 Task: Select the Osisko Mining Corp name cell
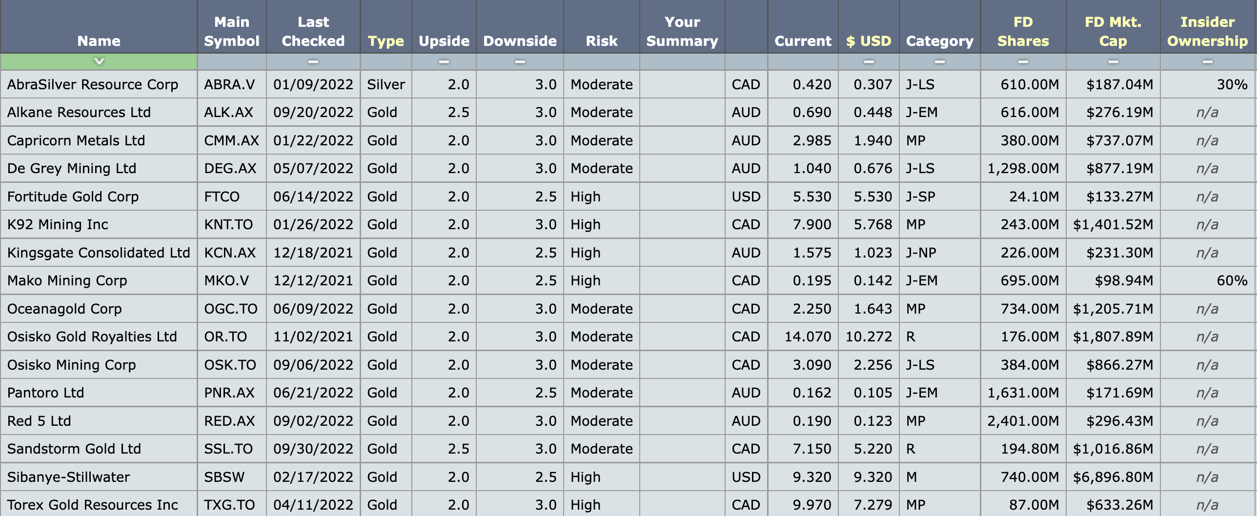pyautogui.click(x=99, y=365)
